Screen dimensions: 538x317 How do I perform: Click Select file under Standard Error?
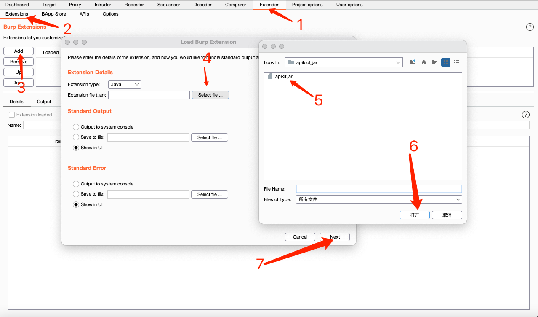click(x=210, y=194)
